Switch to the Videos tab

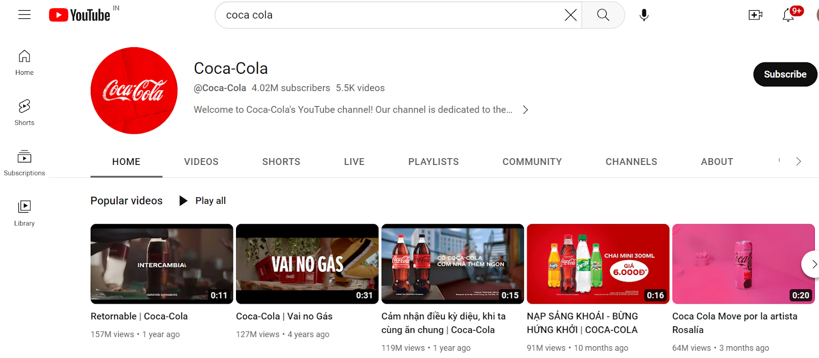(201, 162)
